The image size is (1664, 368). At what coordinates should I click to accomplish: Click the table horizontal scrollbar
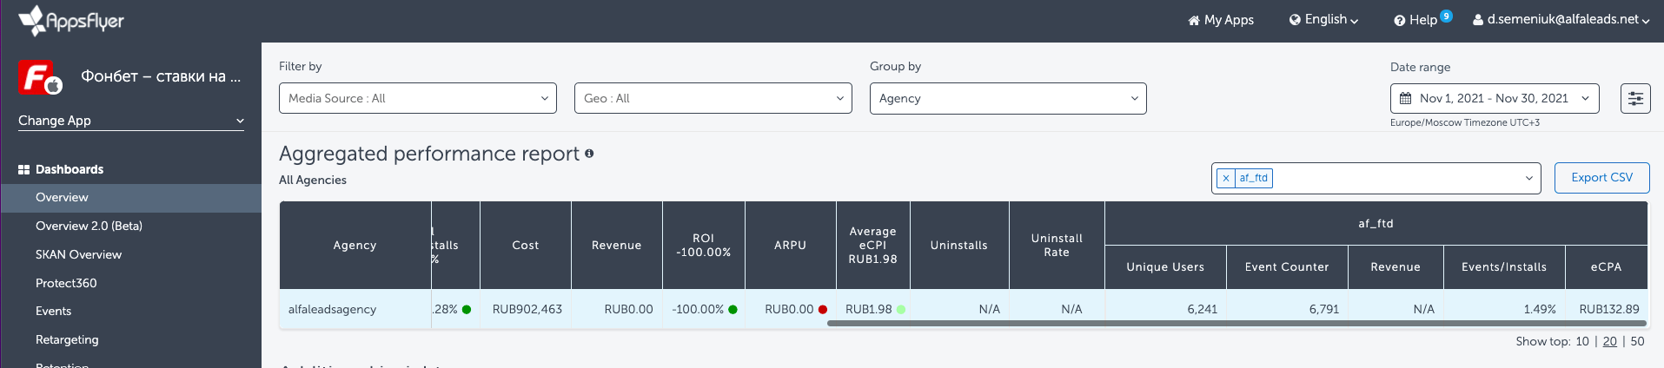coord(1237,324)
